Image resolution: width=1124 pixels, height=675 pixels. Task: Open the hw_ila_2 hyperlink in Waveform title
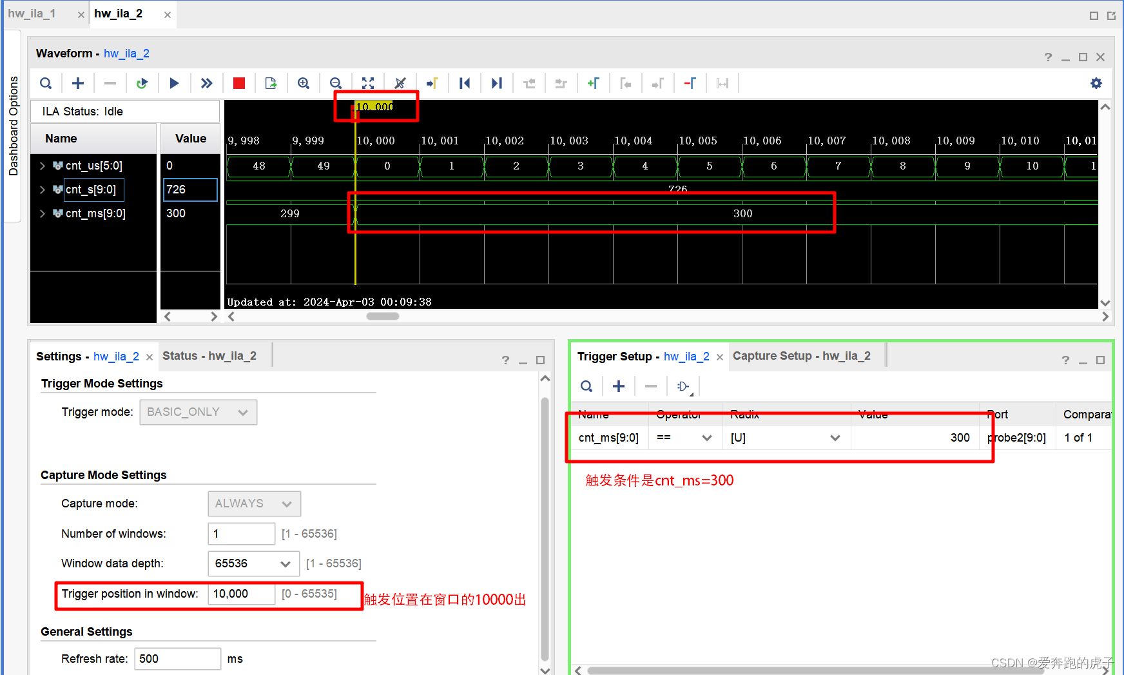pyautogui.click(x=126, y=54)
